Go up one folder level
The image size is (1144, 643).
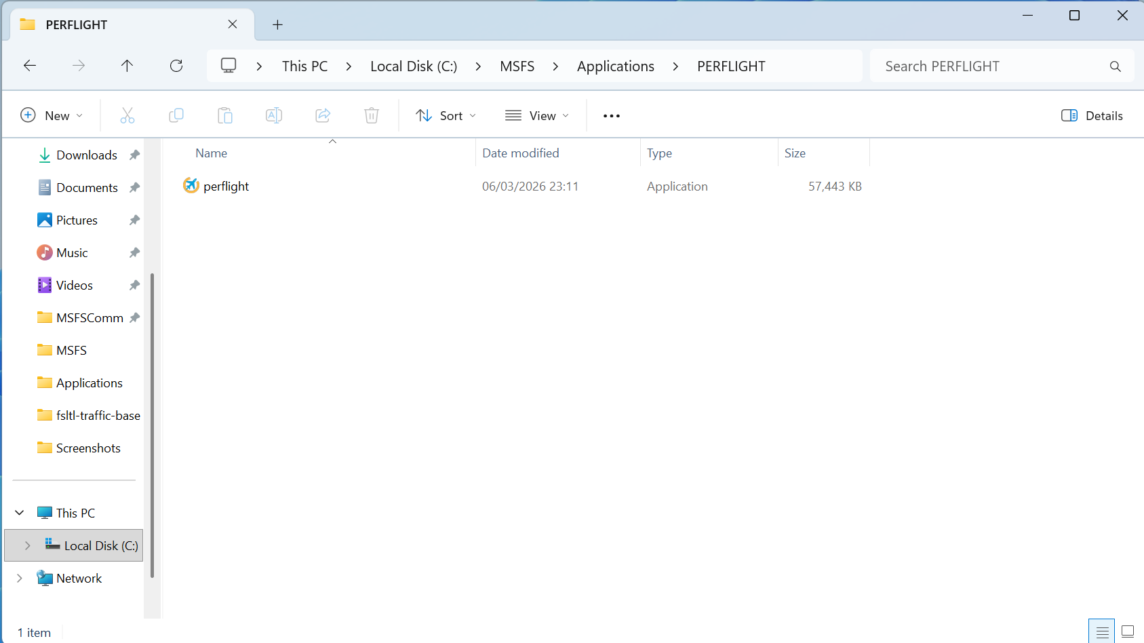(127, 66)
